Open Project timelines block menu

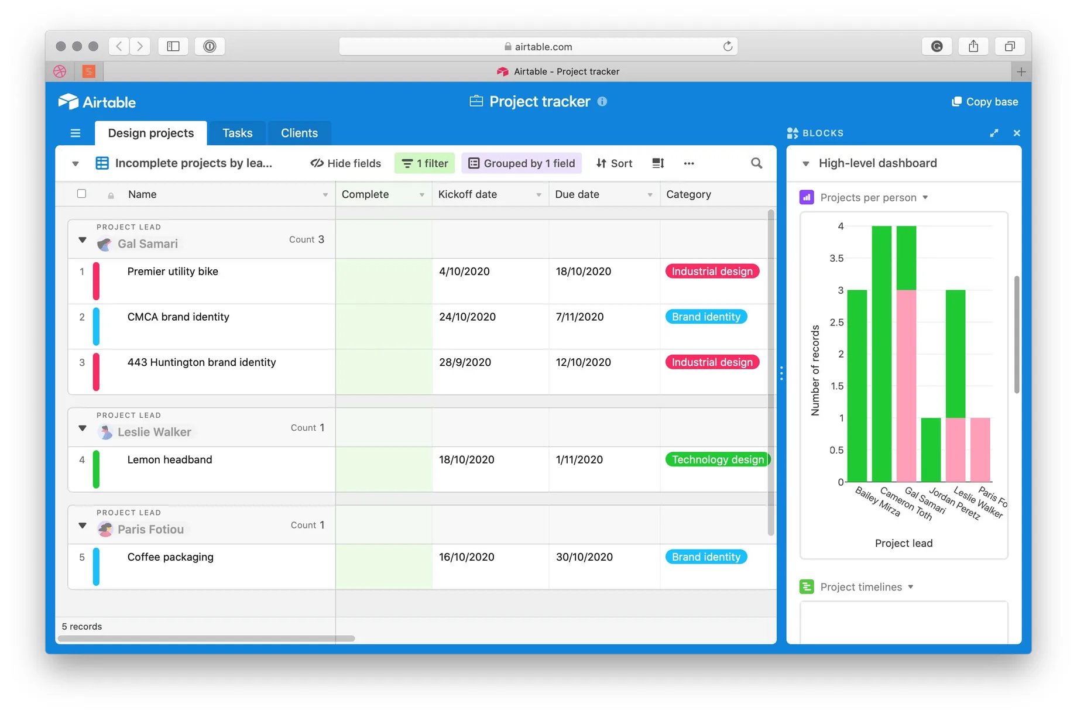[x=911, y=587]
